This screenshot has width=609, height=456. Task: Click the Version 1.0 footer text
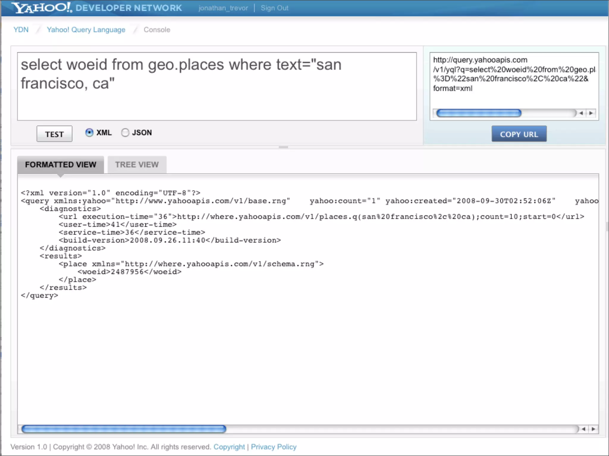click(29, 447)
